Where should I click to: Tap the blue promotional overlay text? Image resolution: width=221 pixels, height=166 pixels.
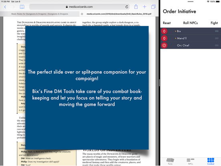[x=87, y=88]
